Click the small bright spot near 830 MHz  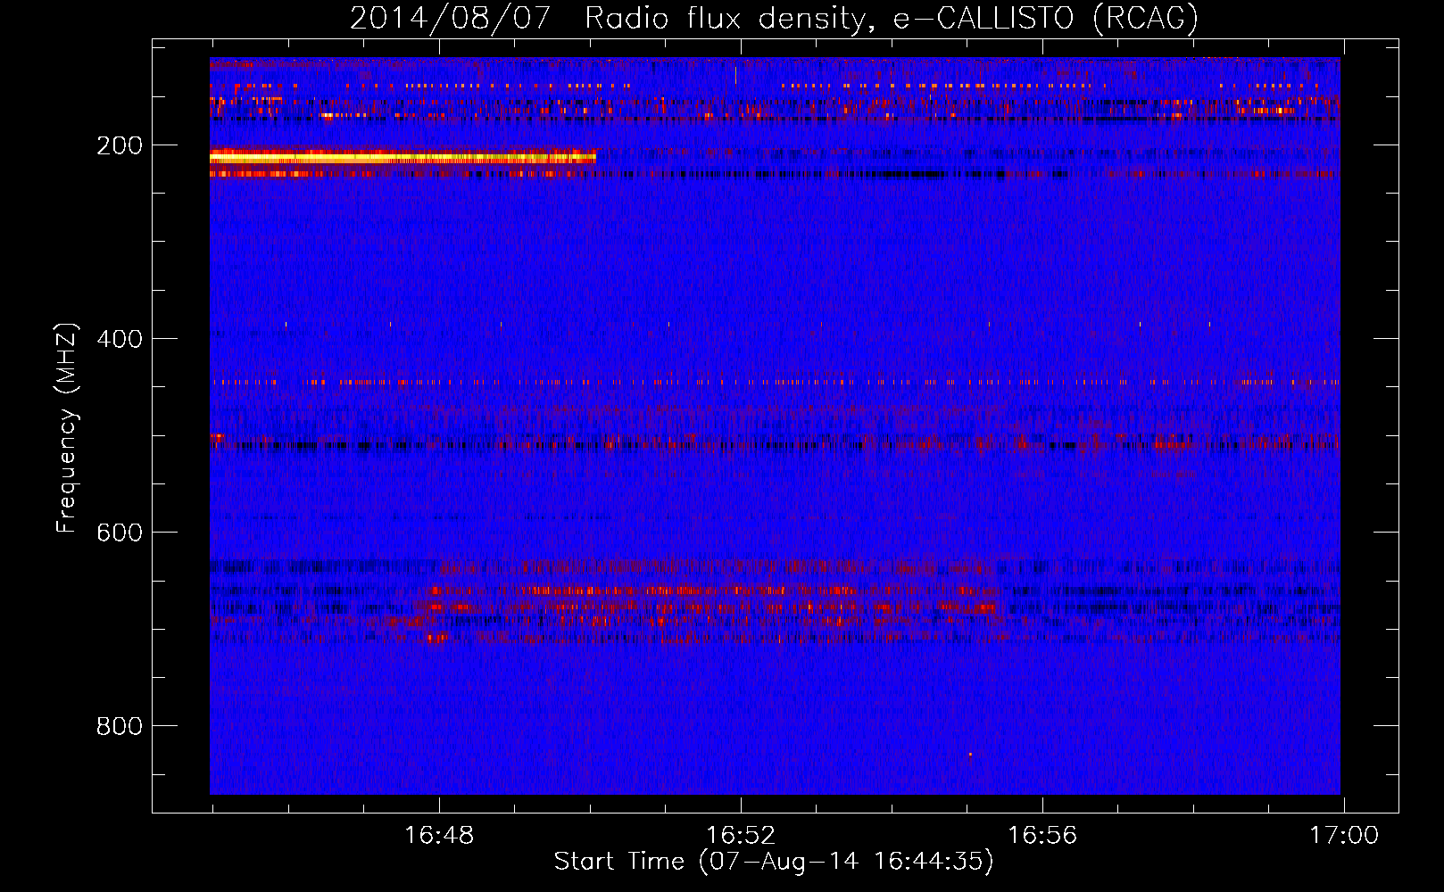tap(970, 754)
